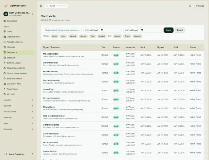Open the calendar picker in second date field

click(x=142, y=30)
